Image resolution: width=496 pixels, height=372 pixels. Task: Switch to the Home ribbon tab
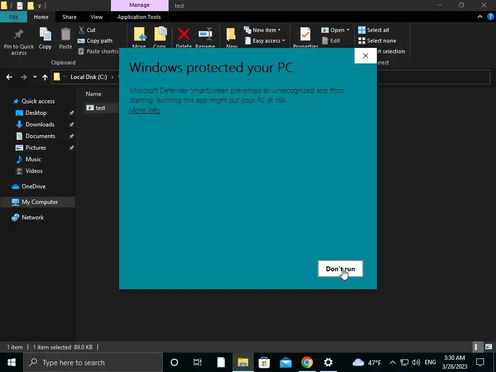click(41, 17)
